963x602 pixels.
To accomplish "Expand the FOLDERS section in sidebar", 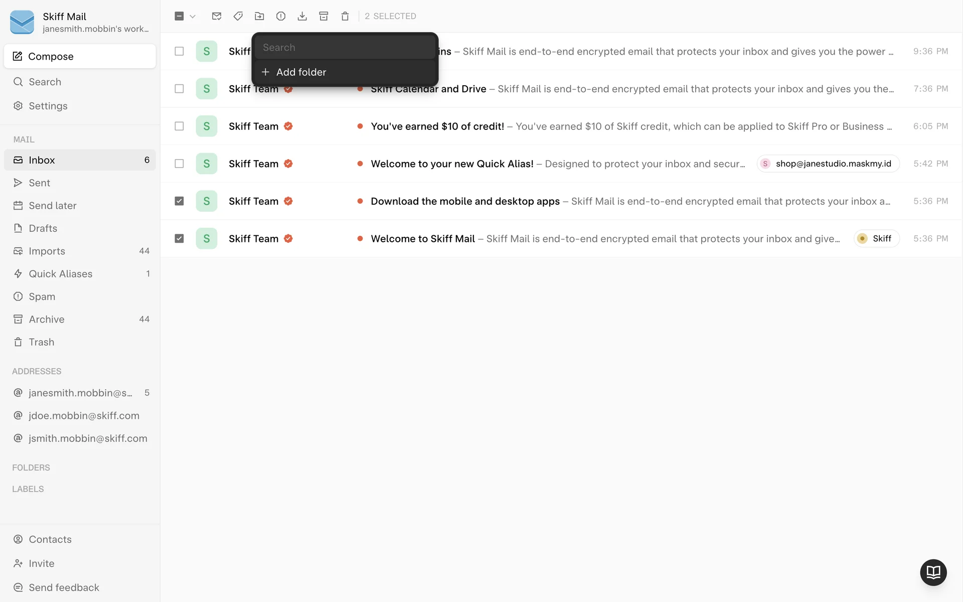I will tap(31, 468).
